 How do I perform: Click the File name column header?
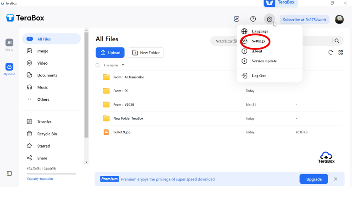pyautogui.click(x=111, y=66)
